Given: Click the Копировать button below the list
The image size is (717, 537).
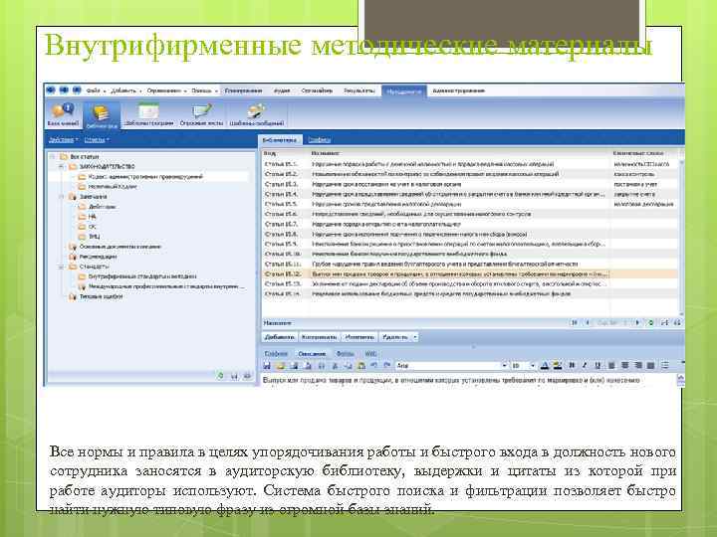Looking at the screenshot, I should [x=320, y=337].
